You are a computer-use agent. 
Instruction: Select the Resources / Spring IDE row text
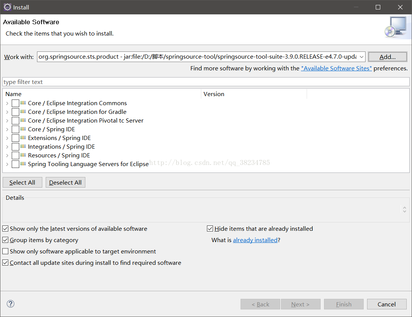click(x=59, y=155)
